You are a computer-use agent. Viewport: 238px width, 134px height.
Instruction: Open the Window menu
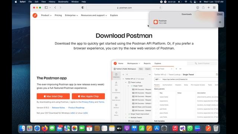pos(75,2)
